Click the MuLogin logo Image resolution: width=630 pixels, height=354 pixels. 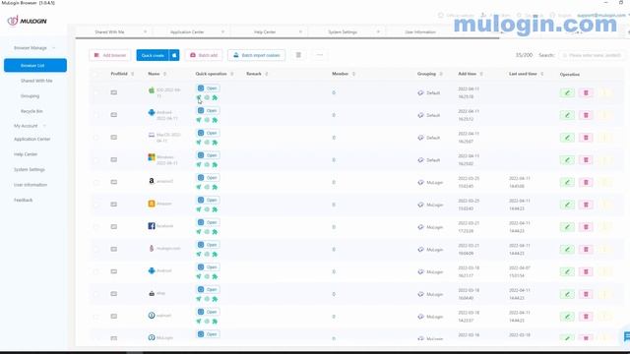[27, 21]
